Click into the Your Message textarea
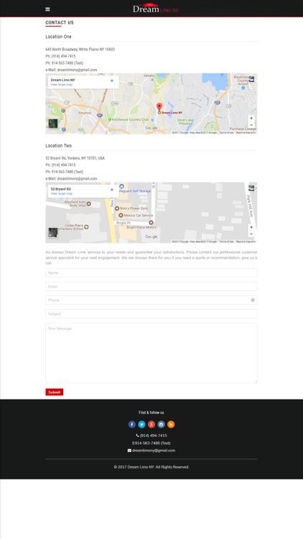 [151, 353]
